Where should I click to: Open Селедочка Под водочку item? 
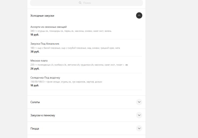[x=45, y=78]
